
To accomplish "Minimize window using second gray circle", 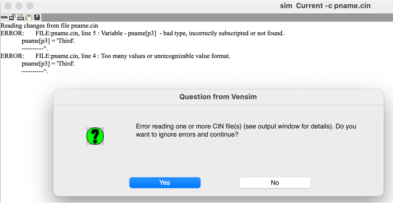I will pos(19,6).
